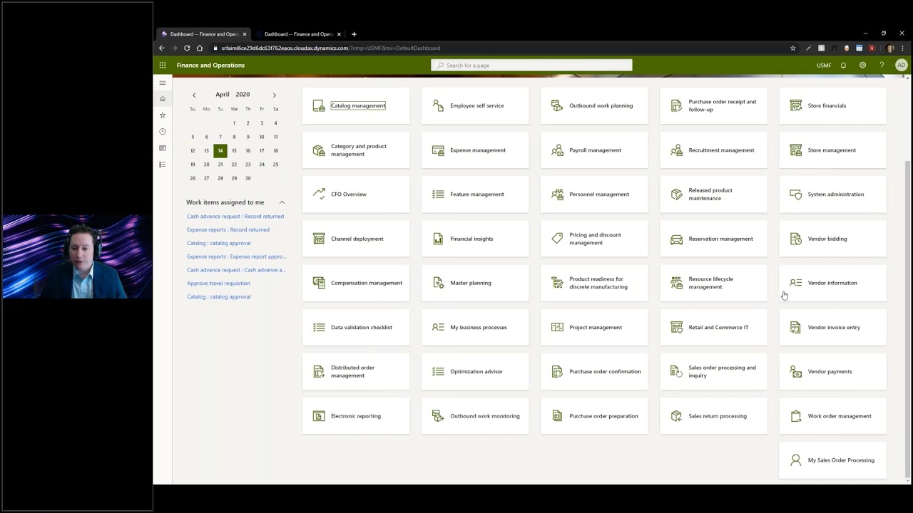Open Retail and Commerce IT tile
The height and width of the screenshot is (513, 913).
[714, 327]
